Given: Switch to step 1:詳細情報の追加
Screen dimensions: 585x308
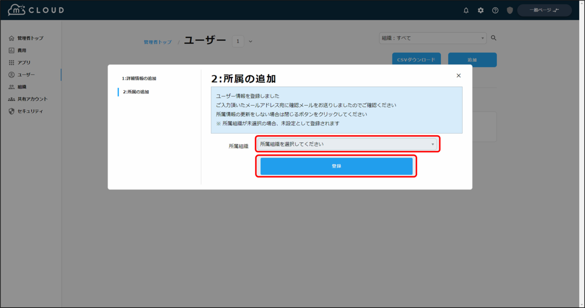Looking at the screenshot, I should click(138, 78).
